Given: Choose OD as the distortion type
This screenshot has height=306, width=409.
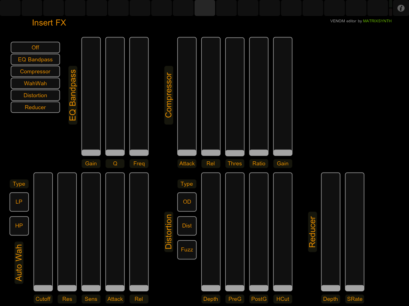Looking at the screenshot, I should pos(187,202).
